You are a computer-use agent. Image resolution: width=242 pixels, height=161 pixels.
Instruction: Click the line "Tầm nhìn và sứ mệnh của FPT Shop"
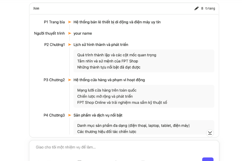pos(107,61)
